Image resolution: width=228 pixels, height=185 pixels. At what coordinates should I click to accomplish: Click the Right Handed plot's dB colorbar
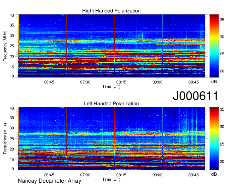[214, 46]
